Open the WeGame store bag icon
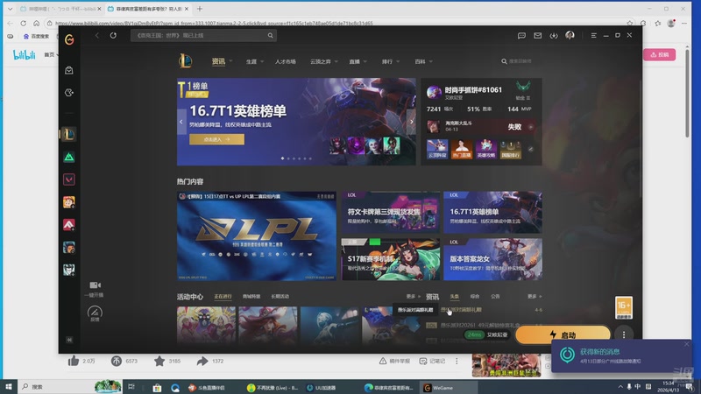 69,70
